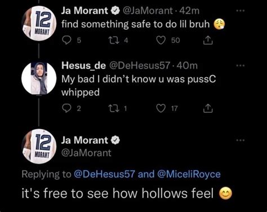Viewport: 267px width, 212px height.
Task: Share Hesus_de's tweet
Action: [208, 108]
